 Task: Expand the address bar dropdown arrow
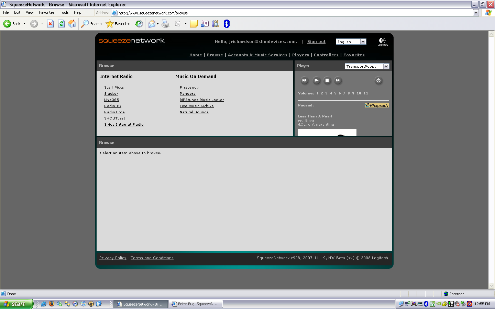pyautogui.click(x=476, y=13)
